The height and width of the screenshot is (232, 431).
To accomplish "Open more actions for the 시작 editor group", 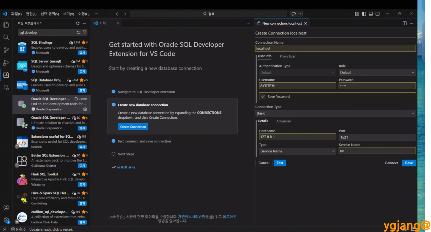I will tap(248, 23).
